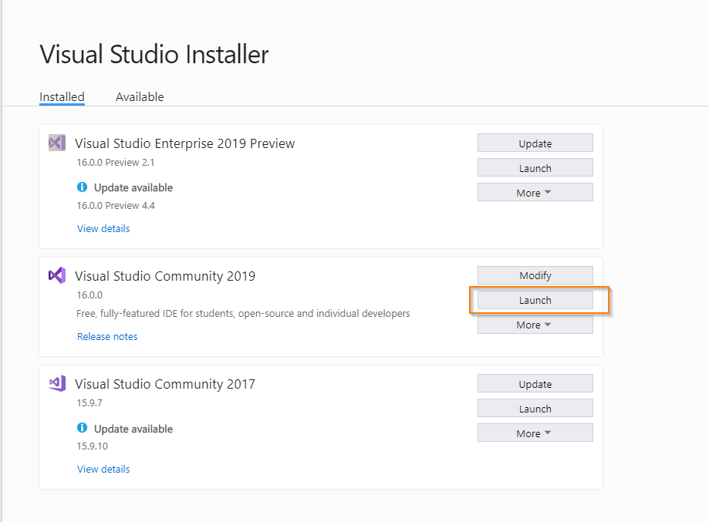The image size is (709, 522).
Task: Click the Visual Studio Community 2017 icon
Action: (57, 383)
